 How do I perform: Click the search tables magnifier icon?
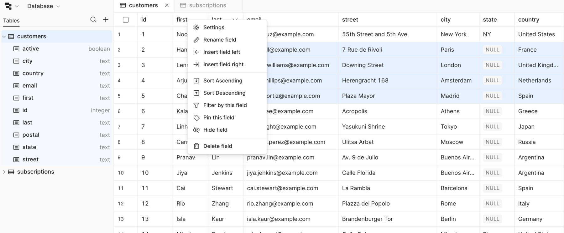tap(93, 20)
